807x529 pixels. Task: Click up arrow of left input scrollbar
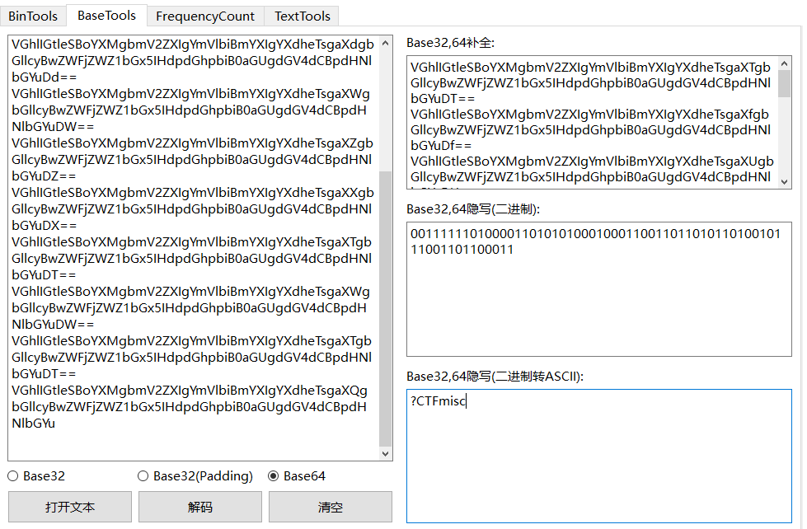(x=386, y=41)
